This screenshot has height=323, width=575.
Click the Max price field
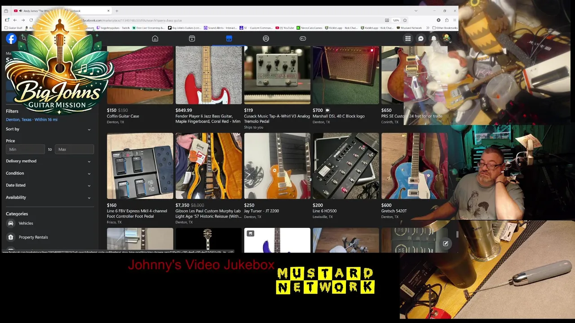click(x=75, y=149)
